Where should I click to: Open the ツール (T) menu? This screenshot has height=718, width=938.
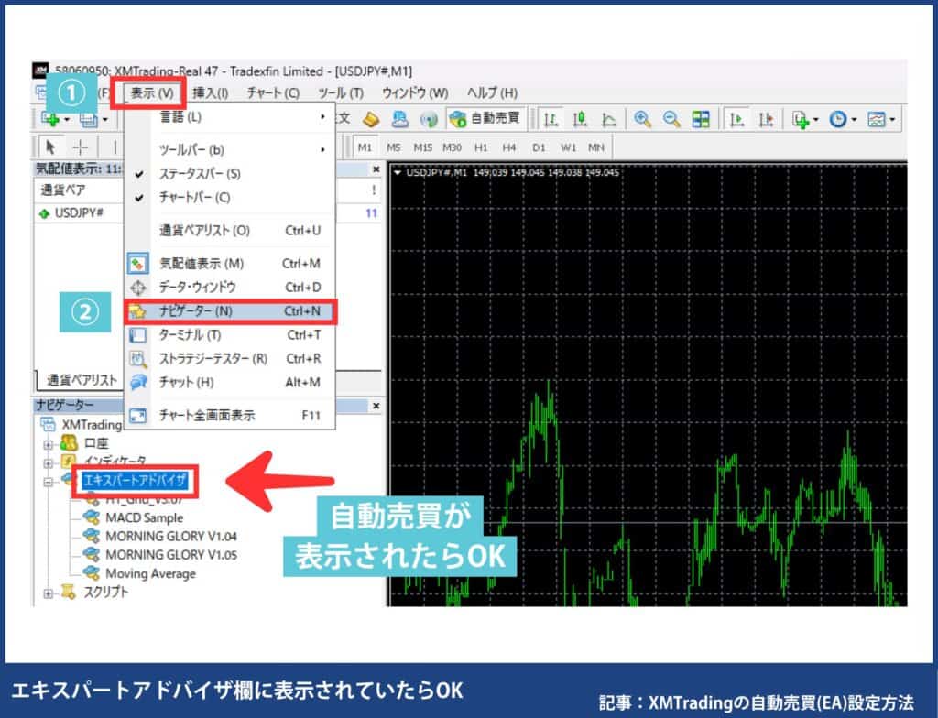[x=341, y=92]
